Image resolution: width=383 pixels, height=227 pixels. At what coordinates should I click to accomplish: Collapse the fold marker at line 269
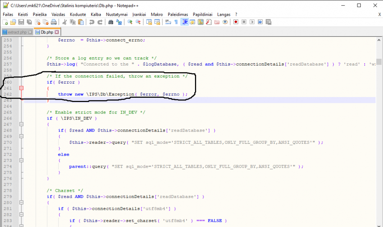click(x=21, y=136)
